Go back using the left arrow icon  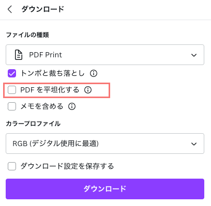pos(10,9)
